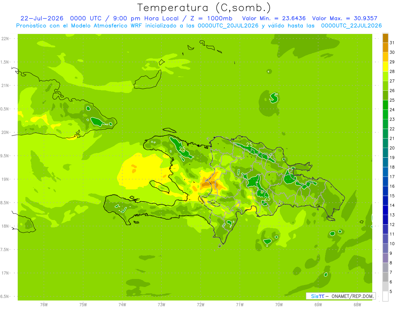Click the '21N' latitude axis label
The height and width of the screenshot is (309, 401).
[x=5, y=86]
